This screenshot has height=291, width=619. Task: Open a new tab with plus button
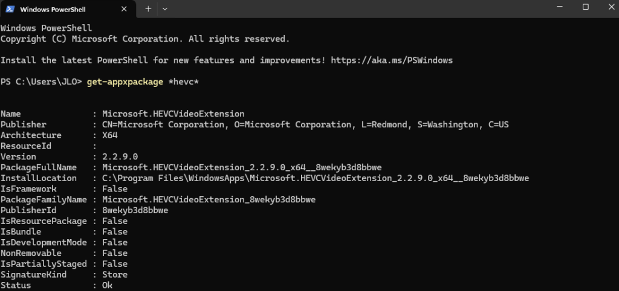coord(148,8)
